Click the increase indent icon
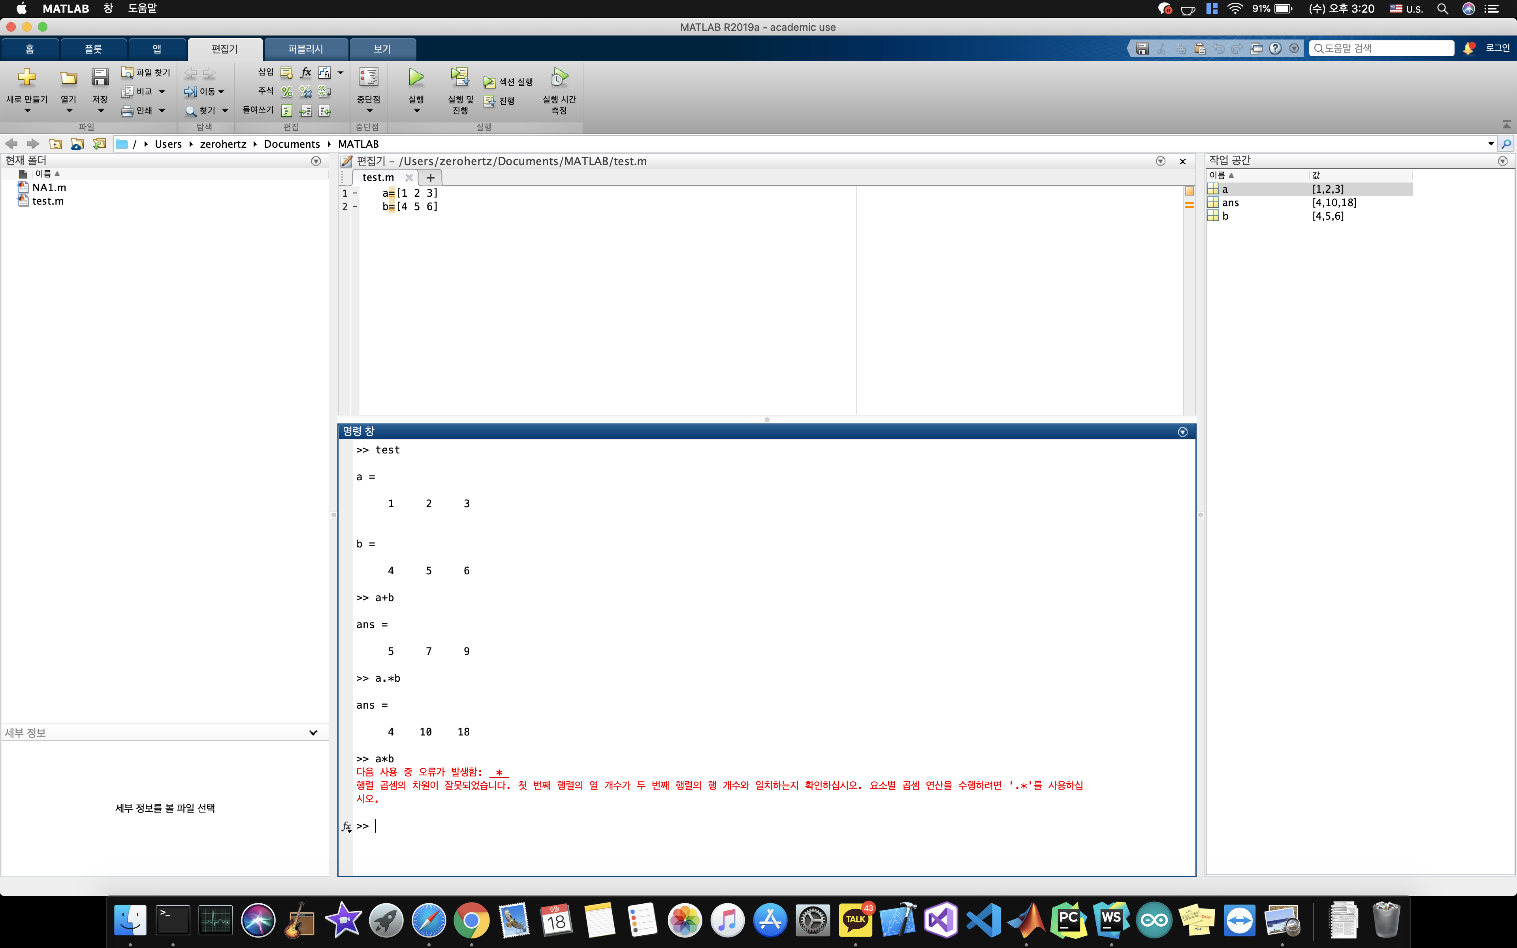Screen dimensions: 1517x948 [x=306, y=111]
